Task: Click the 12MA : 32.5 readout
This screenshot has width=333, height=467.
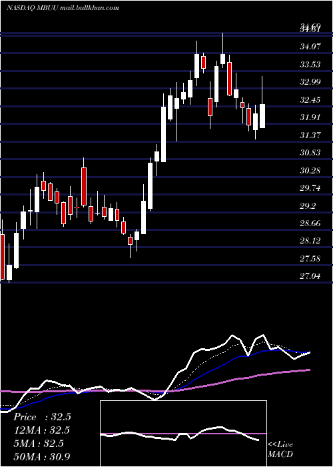Action: [x=41, y=430]
